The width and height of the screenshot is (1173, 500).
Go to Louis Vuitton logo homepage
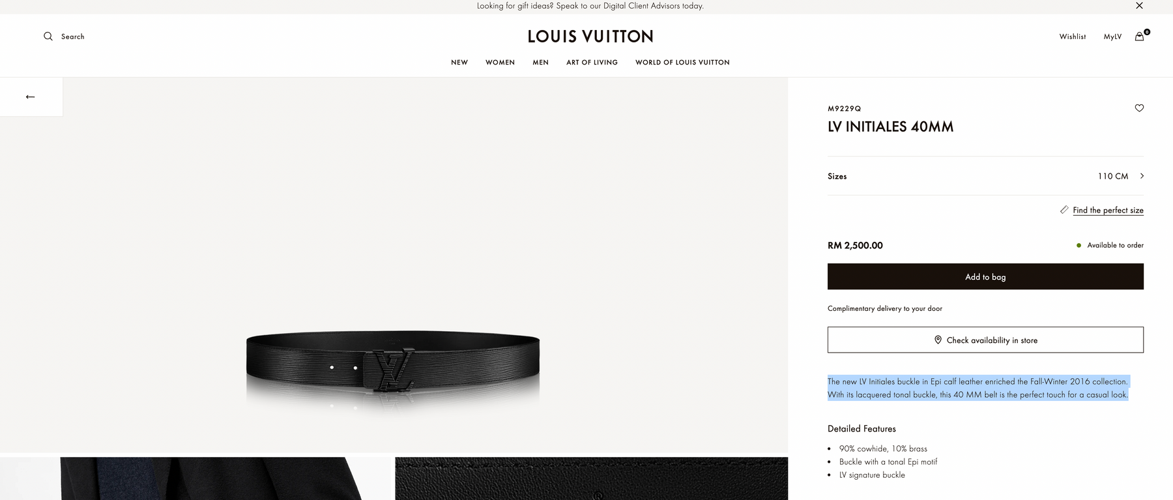pyautogui.click(x=590, y=37)
